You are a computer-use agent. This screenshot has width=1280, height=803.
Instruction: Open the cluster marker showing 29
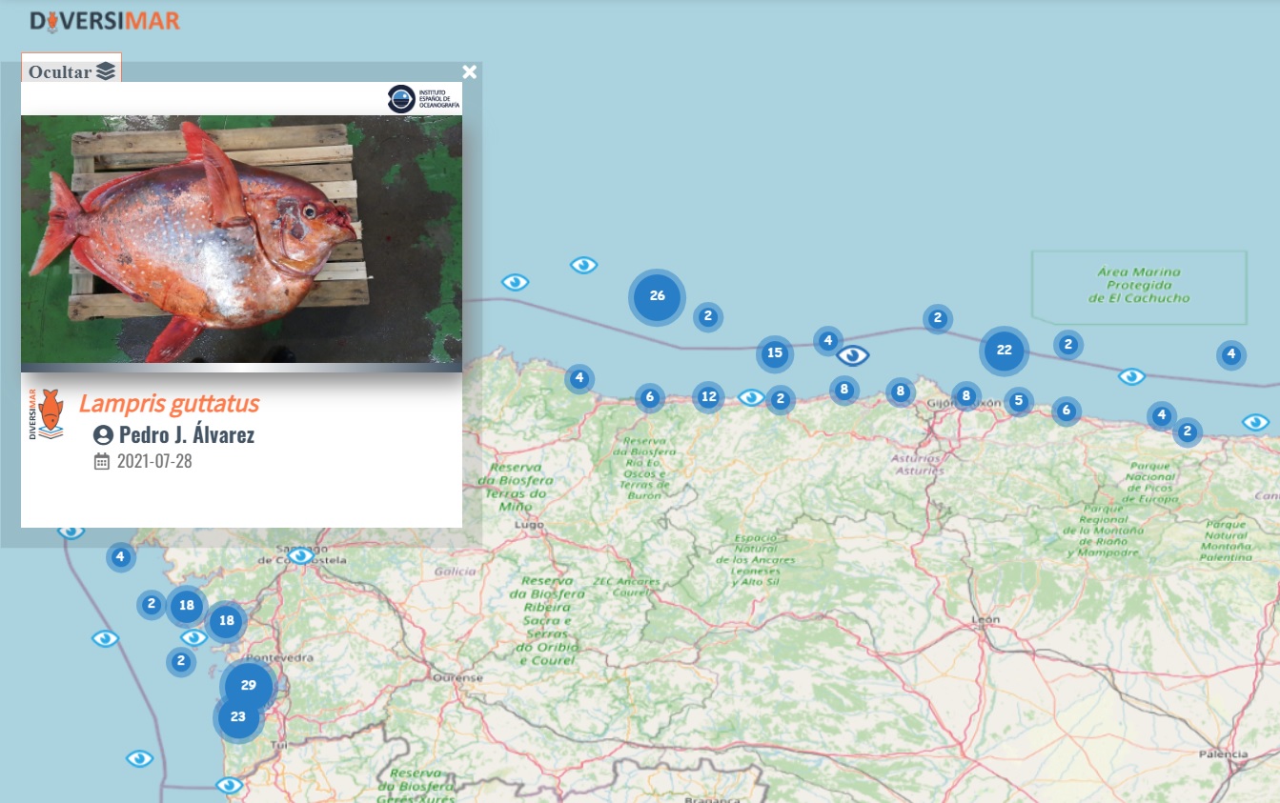click(x=248, y=686)
